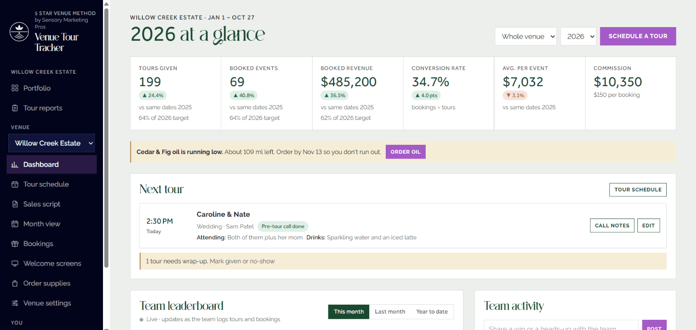The height and width of the screenshot is (330, 696).
Task: Click the Team leaderboard heading
Action: [181, 306]
